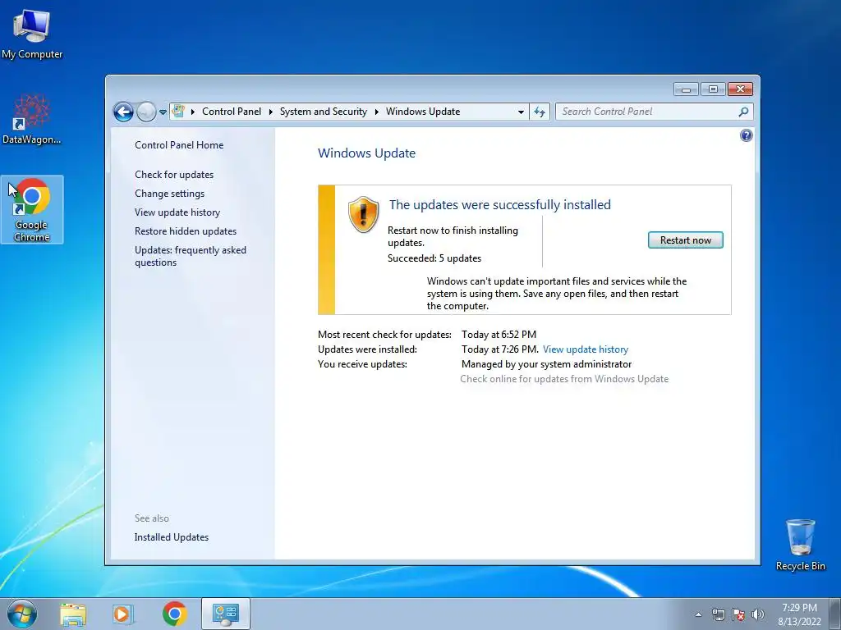The width and height of the screenshot is (841, 630).
Task: Click the Refresh button next to address bar
Action: click(540, 112)
